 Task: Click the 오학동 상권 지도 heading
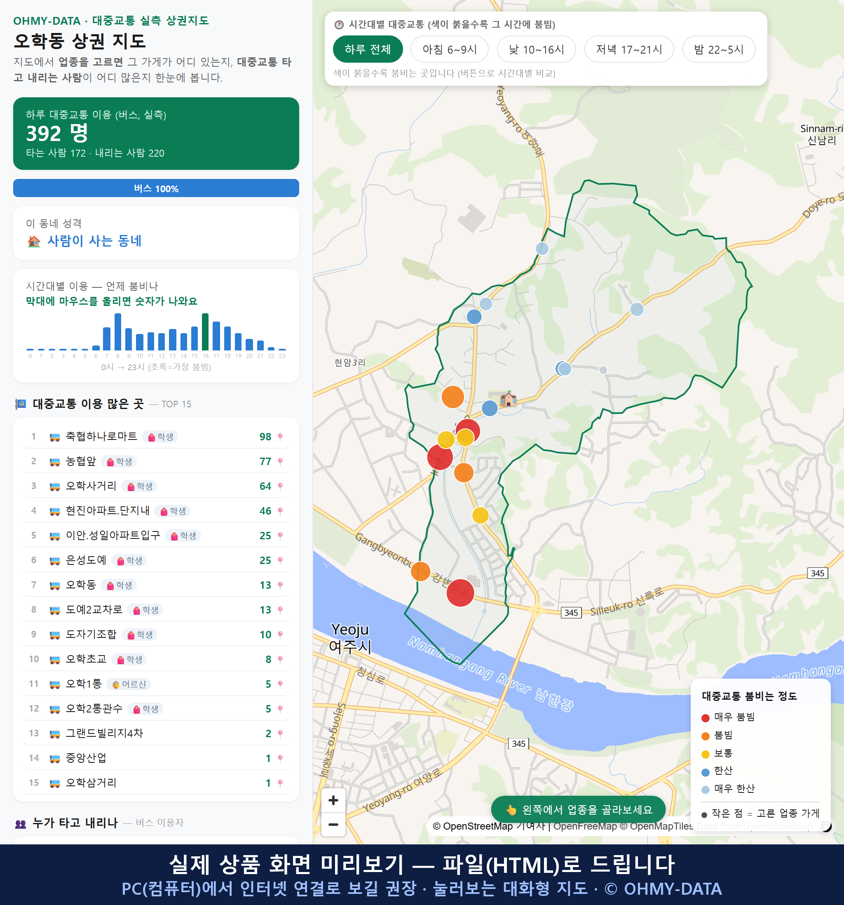(80, 41)
